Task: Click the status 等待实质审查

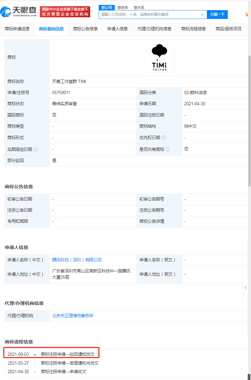Action: click(x=64, y=104)
